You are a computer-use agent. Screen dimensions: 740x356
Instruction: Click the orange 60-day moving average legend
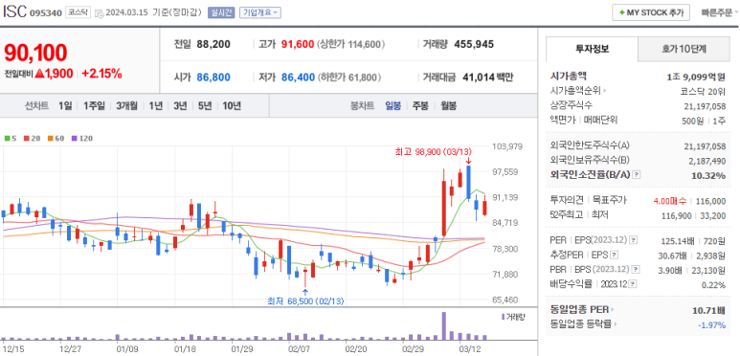click(56, 138)
